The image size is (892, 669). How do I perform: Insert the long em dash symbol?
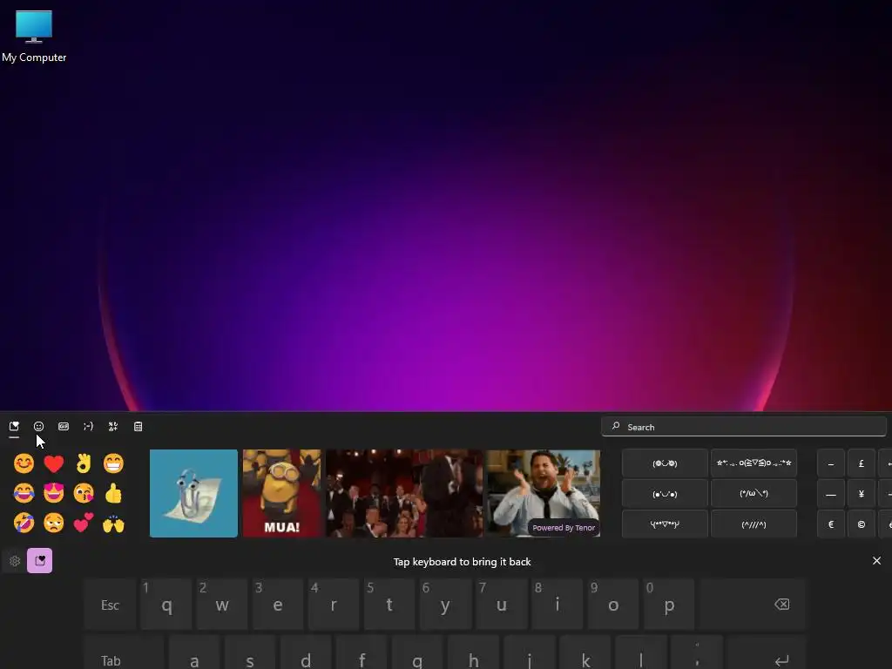(x=831, y=494)
